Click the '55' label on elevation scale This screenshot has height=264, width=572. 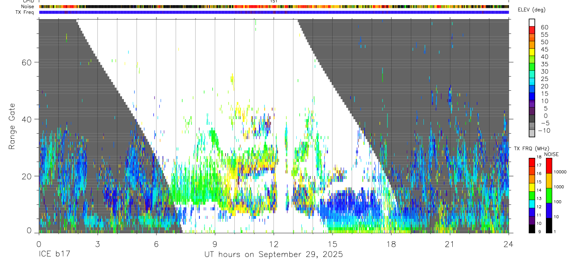[x=544, y=35]
